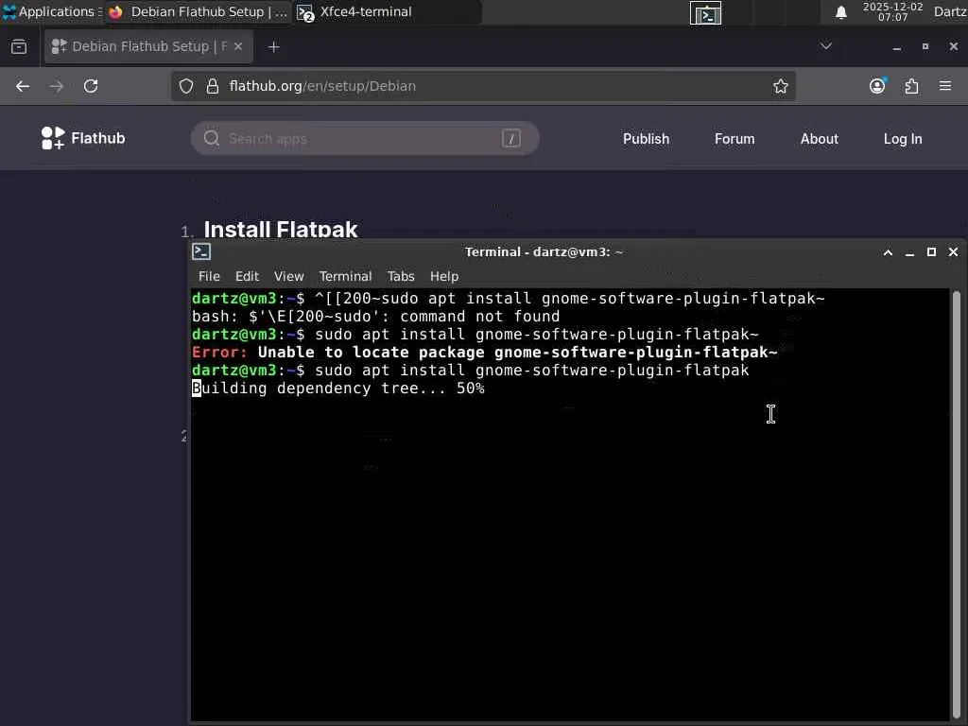Open the Applications menu in the panel

[x=52, y=11]
